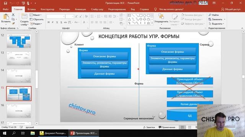
Task: Switch to the Анимация ribbon tab
Action: tap(80, 9)
